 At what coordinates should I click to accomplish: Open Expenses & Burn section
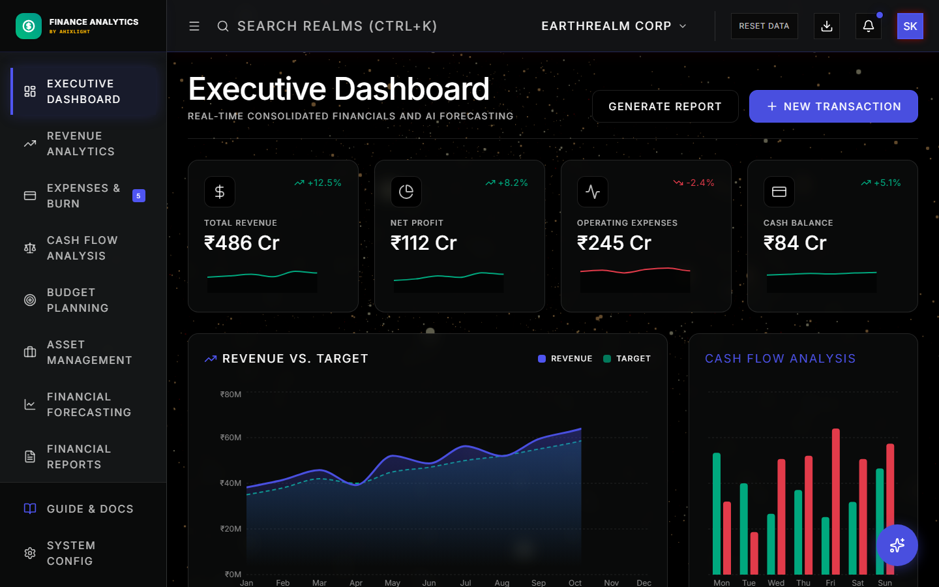tap(83, 196)
